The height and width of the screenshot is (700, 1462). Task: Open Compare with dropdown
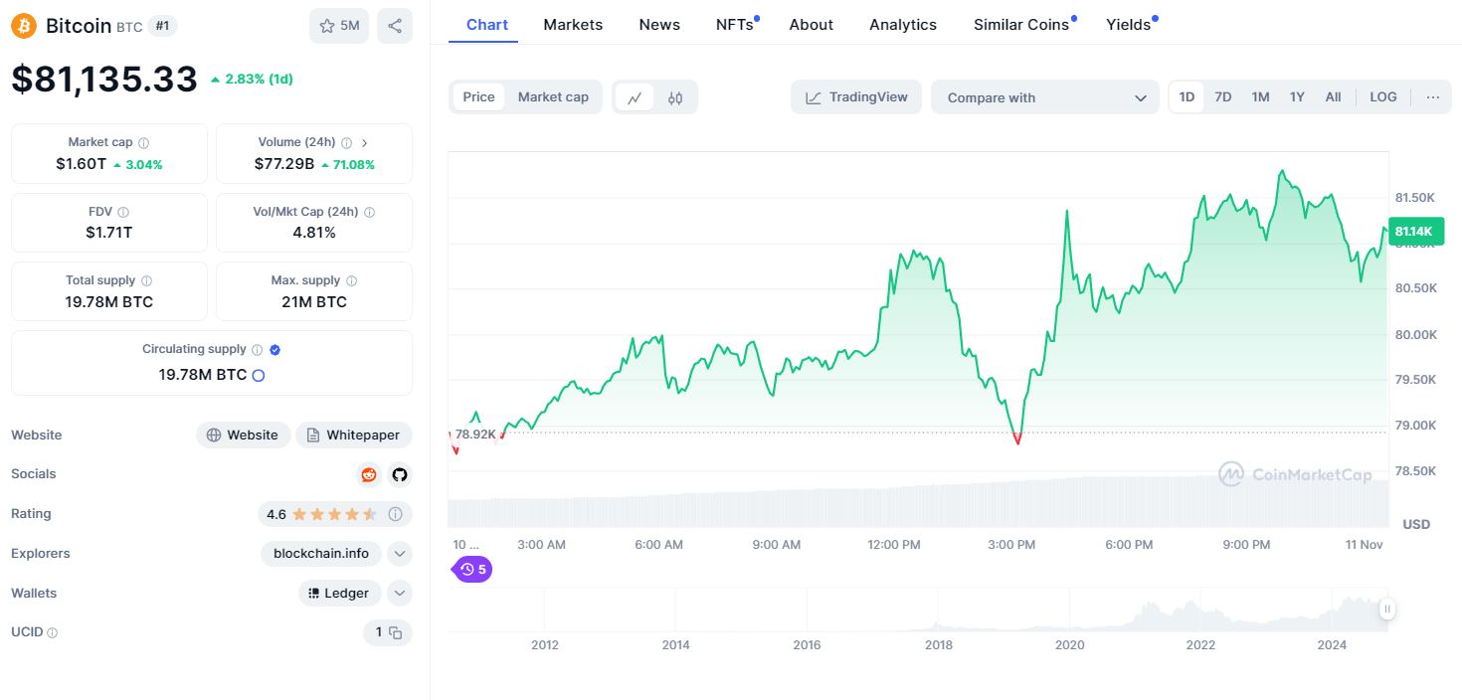click(x=1045, y=97)
